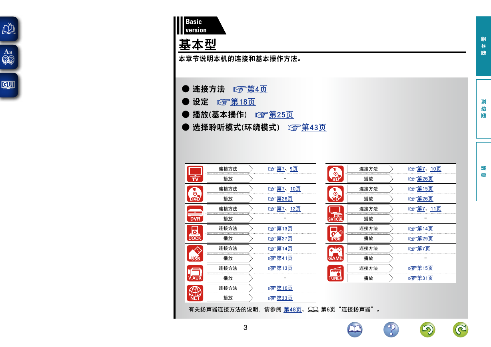Screen dimensions: 491x347
Task: Click the NET globe icon
Action: pyautogui.click(x=195, y=293)
